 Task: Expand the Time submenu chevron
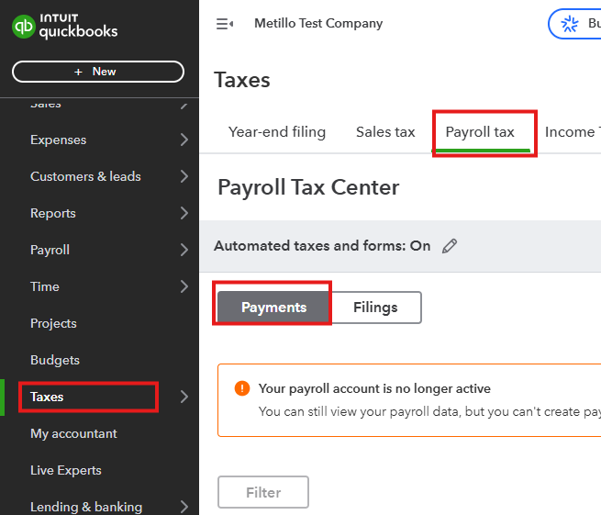184,286
